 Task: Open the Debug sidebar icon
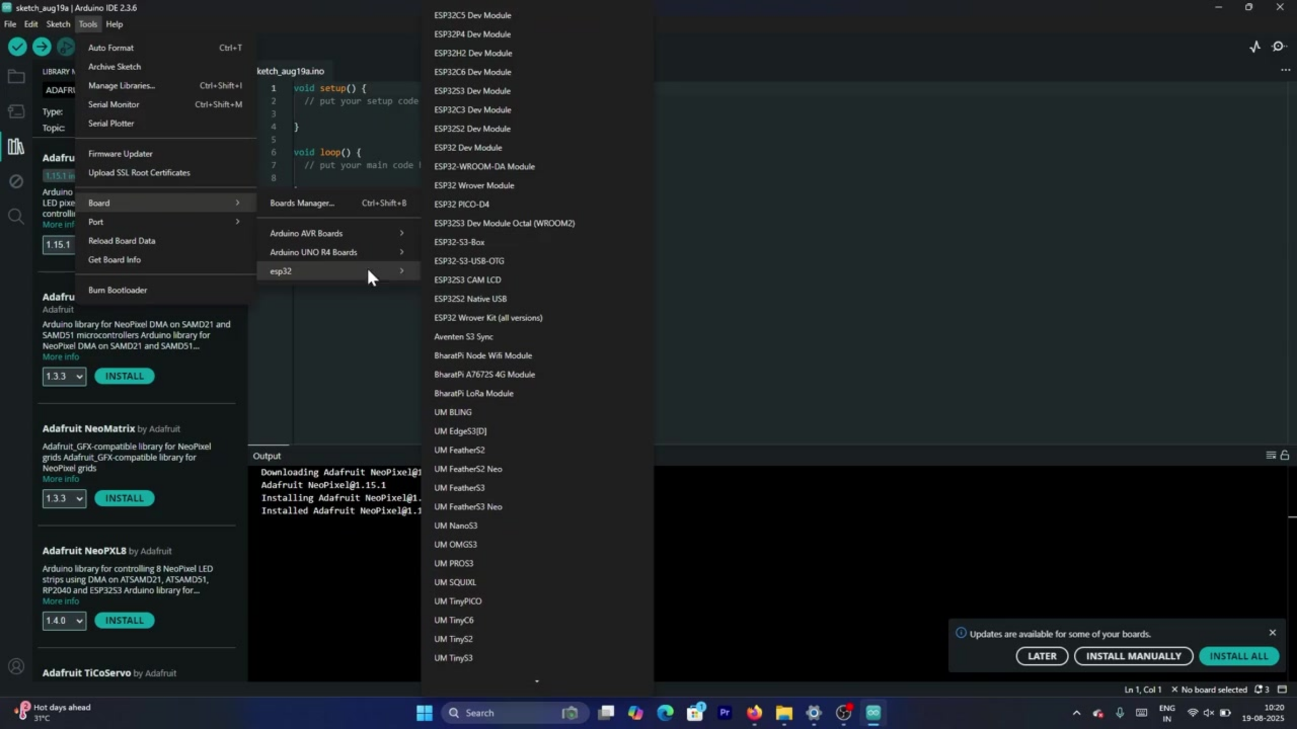tap(16, 181)
